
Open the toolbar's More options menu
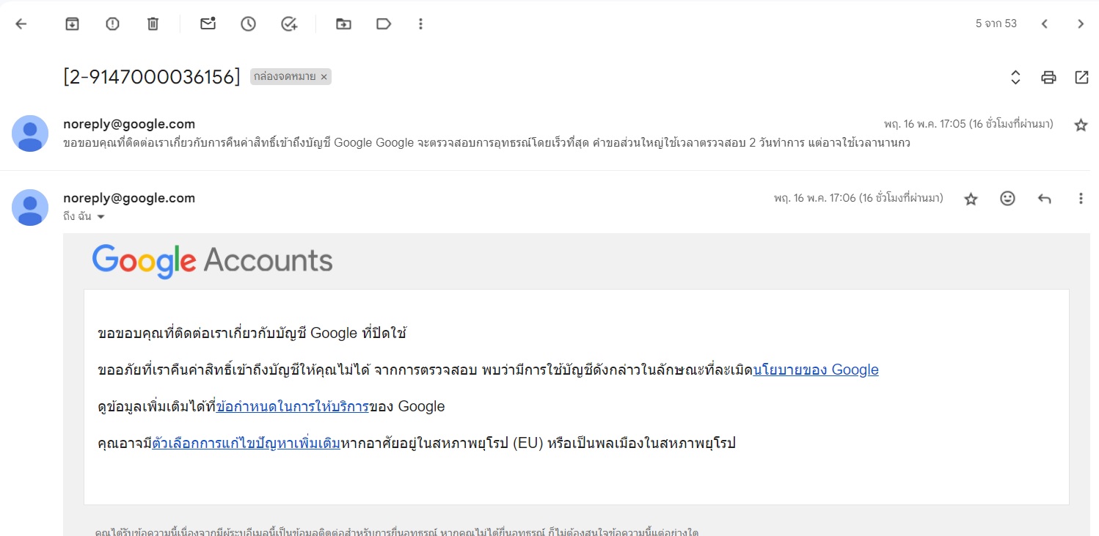coord(420,23)
